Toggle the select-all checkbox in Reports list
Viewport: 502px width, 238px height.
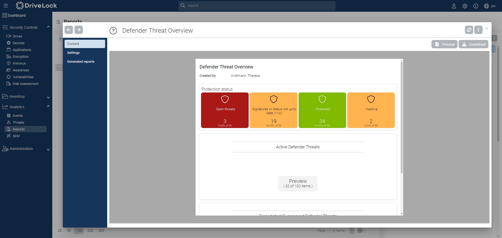click(x=60, y=39)
